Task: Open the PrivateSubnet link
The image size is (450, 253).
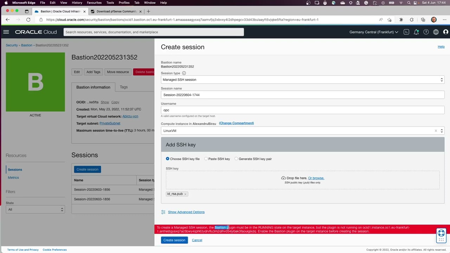Action: [110, 123]
